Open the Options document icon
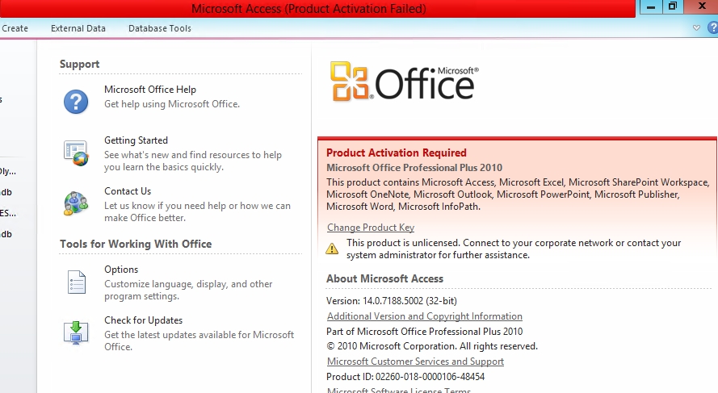718x393 pixels. click(x=77, y=282)
